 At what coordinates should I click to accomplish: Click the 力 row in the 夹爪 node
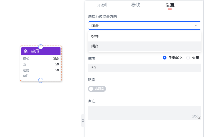pyautogui.click(x=41, y=64)
